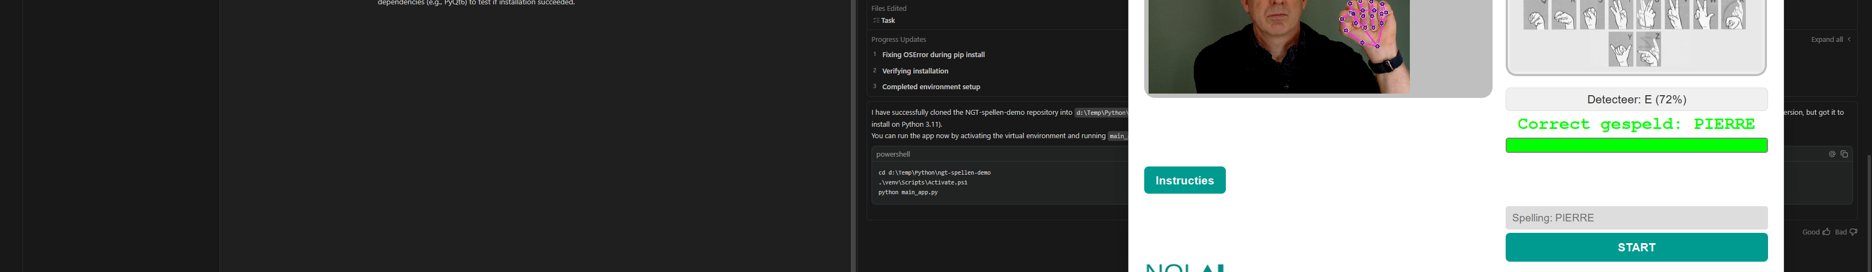The height and width of the screenshot is (272, 1872).
Task: Click the @ mention icon in code block
Action: pyautogui.click(x=1832, y=154)
